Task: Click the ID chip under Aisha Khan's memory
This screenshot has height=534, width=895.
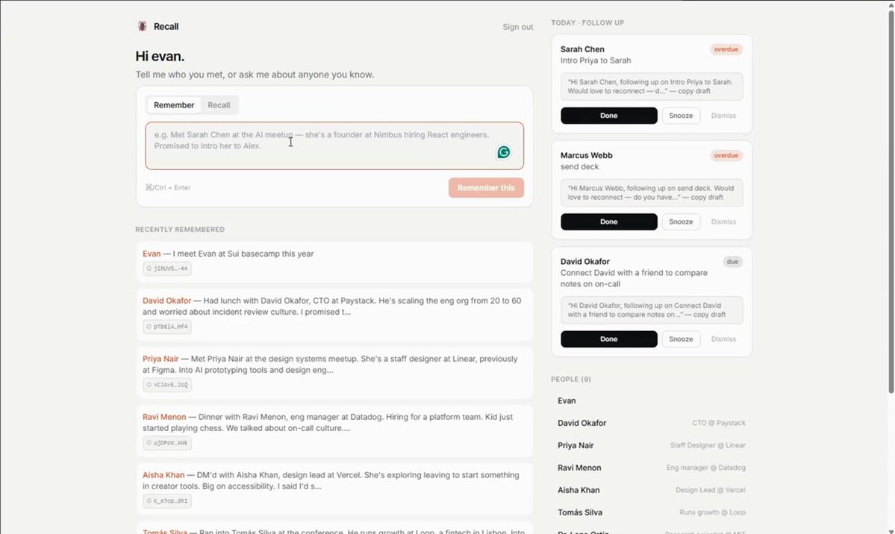Action: click(167, 501)
